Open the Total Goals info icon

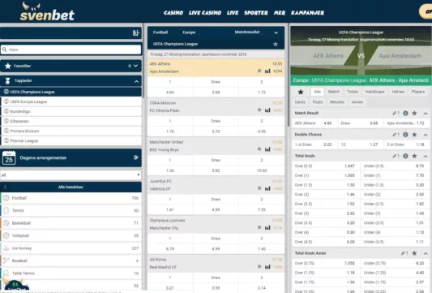coord(405,156)
